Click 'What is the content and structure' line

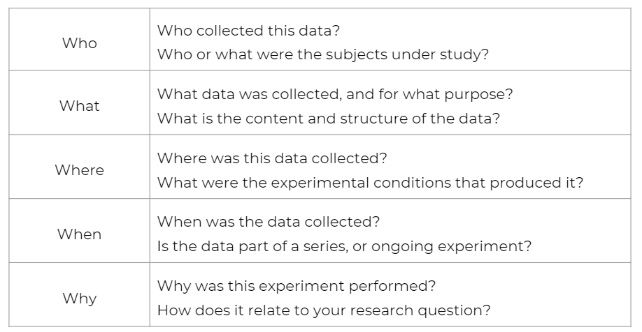point(329,119)
